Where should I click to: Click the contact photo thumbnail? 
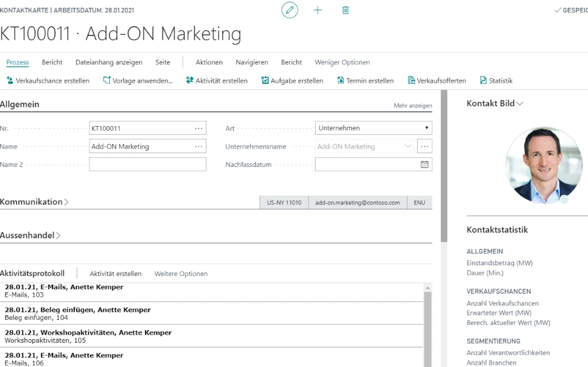(x=544, y=165)
